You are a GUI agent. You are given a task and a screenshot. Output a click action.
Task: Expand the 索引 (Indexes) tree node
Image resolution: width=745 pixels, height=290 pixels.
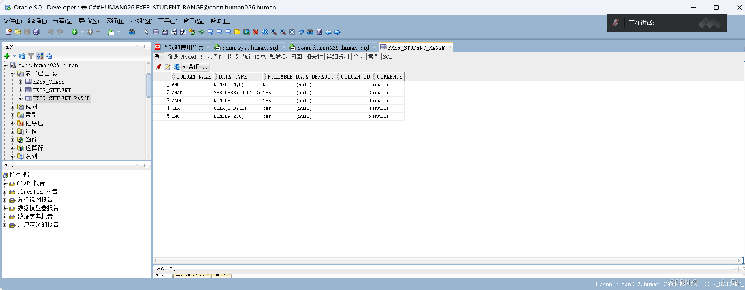tap(13, 115)
